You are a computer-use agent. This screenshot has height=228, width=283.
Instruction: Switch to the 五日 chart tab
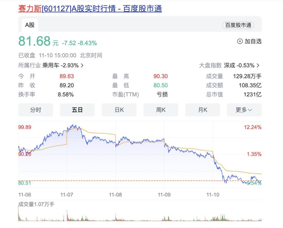click(x=77, y=110)
